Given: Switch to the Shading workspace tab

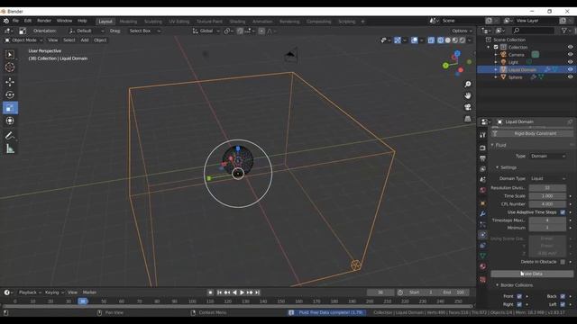Looking at the screenshot, I should 237,22.
